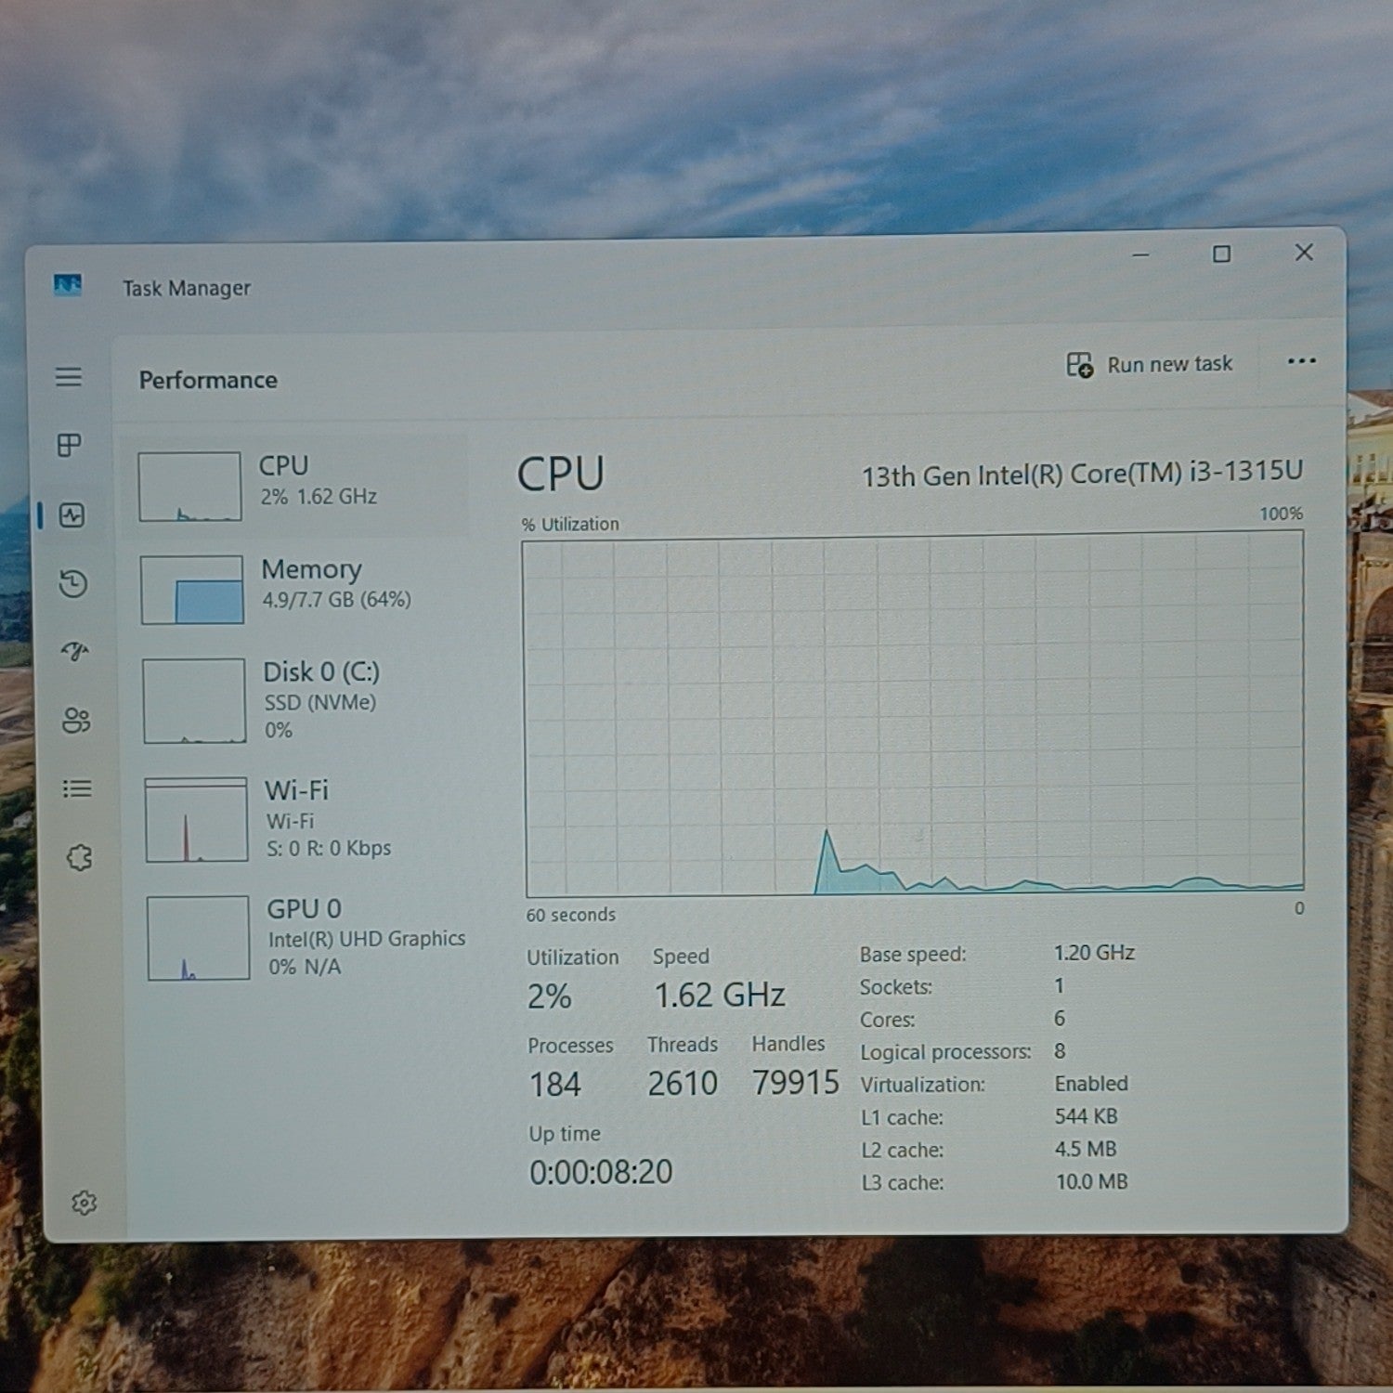Open the Startup apps page icon
The width and height of the screenshot is (1393, 1393).
(x=75, y=652)
